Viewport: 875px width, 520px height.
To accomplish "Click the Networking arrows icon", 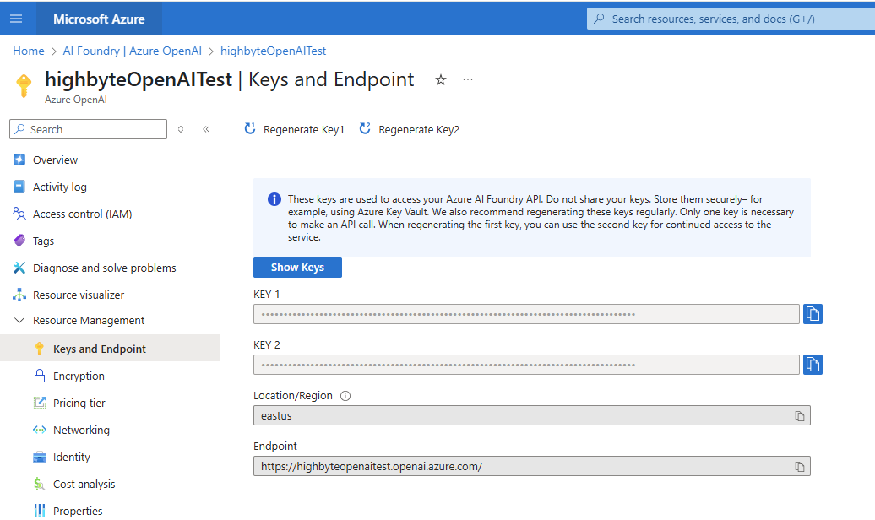I will pyautogui.click(x=40, y=430).
